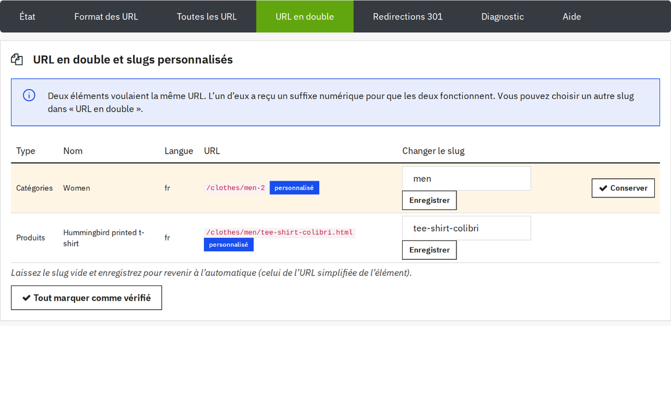
Task: Click the Nom column header
Action: point(73,151)
